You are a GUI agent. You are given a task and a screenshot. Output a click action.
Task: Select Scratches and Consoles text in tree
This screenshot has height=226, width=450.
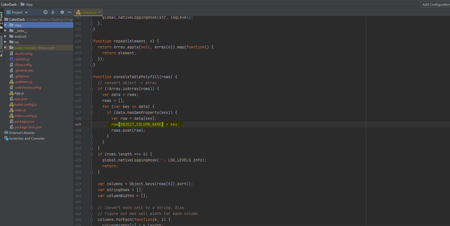27,138
